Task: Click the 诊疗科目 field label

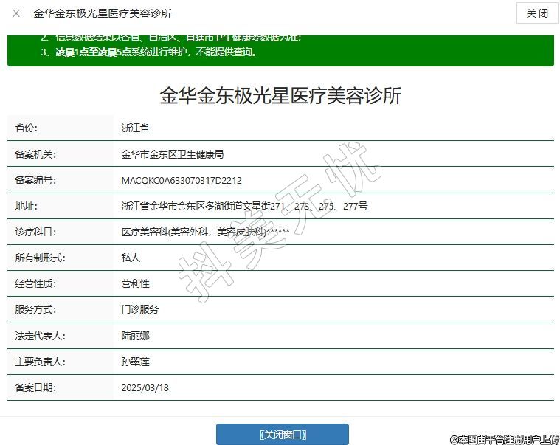Action: (x=35, y=232)
